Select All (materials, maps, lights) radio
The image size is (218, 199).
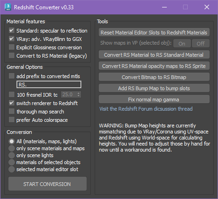point(12,141)
